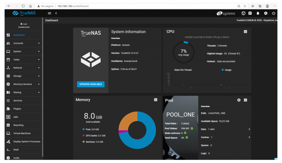Image resolution: width=282 pixels, height=163 pixels.
Task: Open the TrueCommand status icon
Action: click(243, 13)
